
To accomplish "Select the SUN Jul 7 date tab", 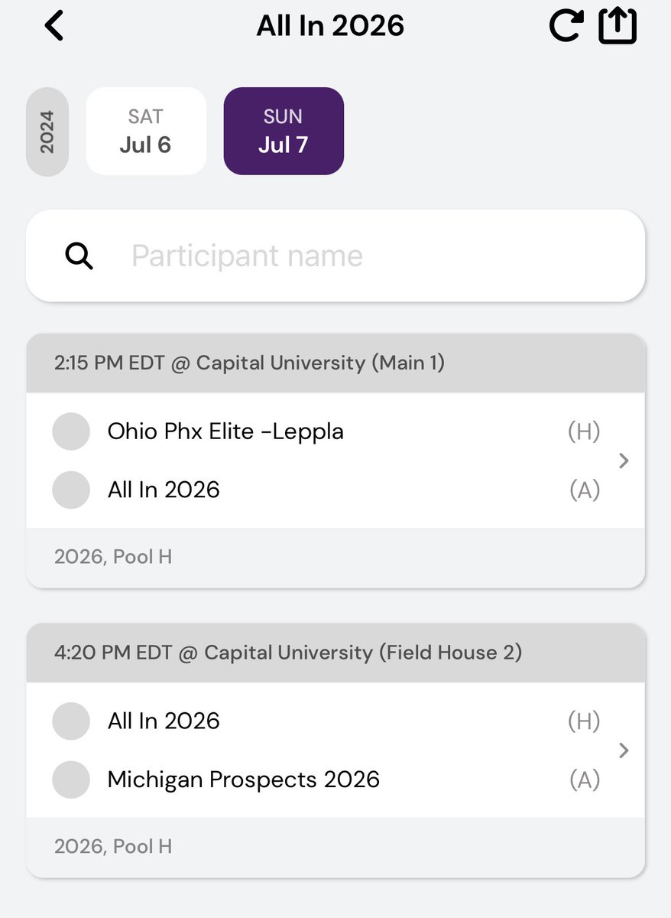I will (x=284, y=131).
